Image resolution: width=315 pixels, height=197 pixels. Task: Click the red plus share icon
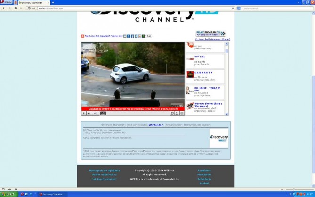82,36
